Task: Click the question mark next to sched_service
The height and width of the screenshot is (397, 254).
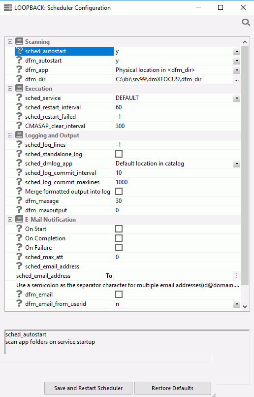Action: 19,98
